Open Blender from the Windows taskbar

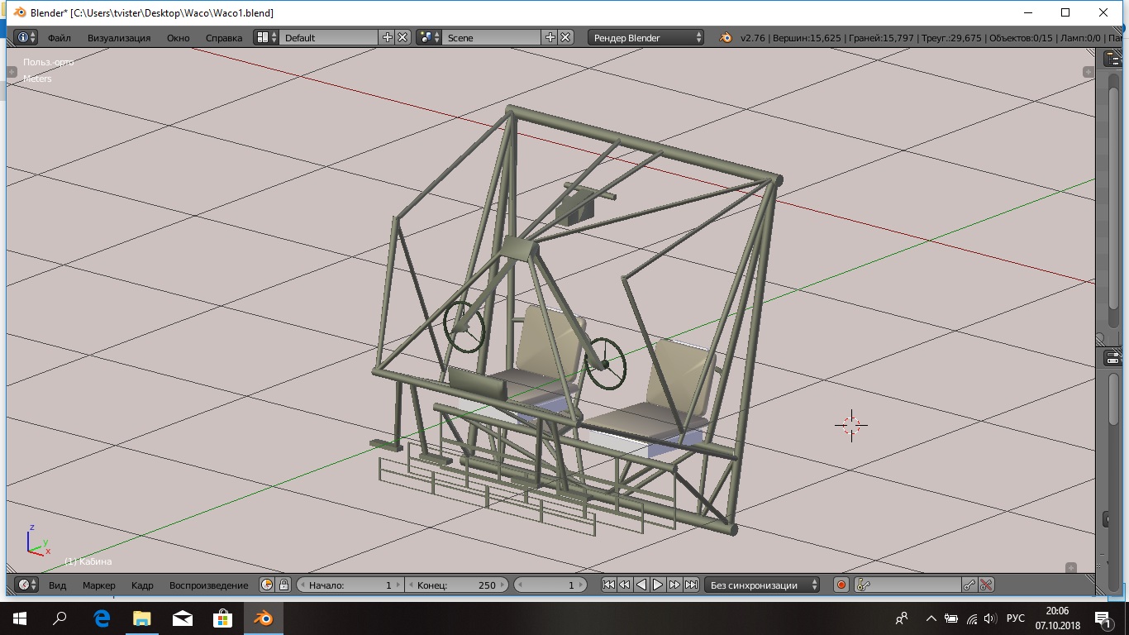(x=263, y=618)
